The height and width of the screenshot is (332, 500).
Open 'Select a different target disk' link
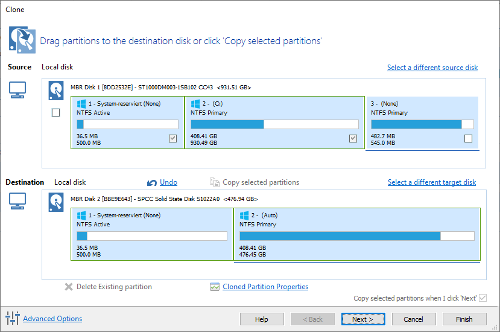[x=432, y=182]
